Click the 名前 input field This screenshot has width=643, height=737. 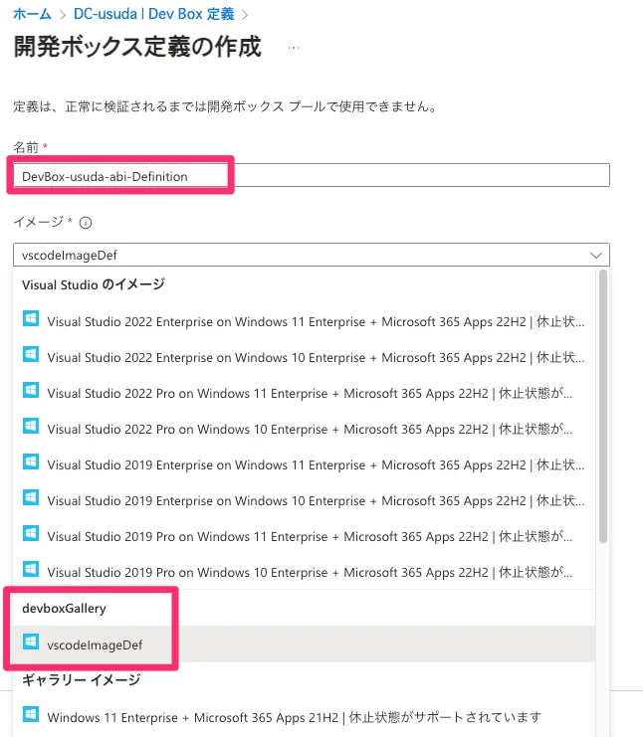click(312, 175)
